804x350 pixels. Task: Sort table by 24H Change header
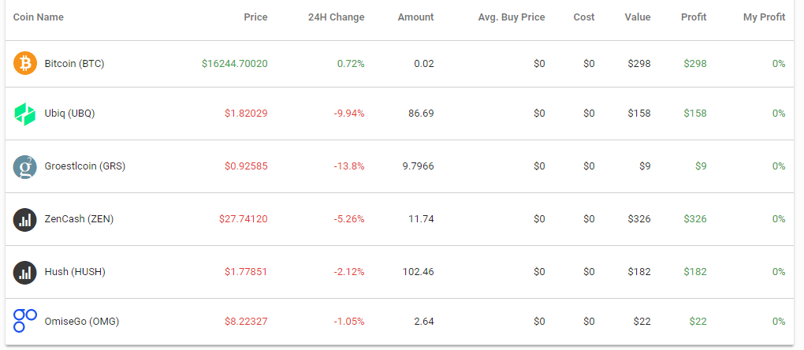[337, 17]
